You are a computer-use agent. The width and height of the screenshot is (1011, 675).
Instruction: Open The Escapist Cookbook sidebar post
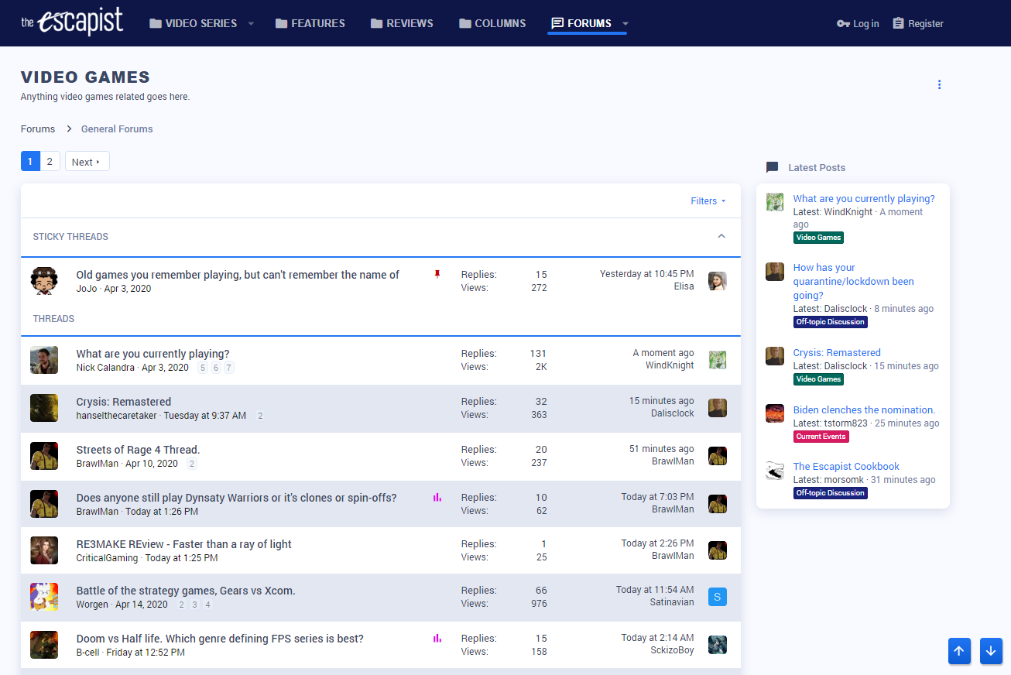[x=846, y=467]
